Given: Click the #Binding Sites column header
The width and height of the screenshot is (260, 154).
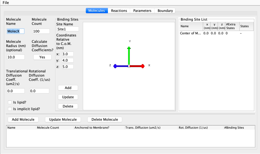Looking at the screenshot, I should 239,128.
